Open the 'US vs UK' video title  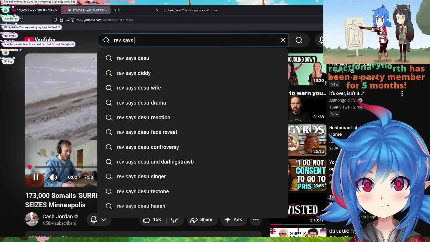pyautogui.click(x=342, y=231)
